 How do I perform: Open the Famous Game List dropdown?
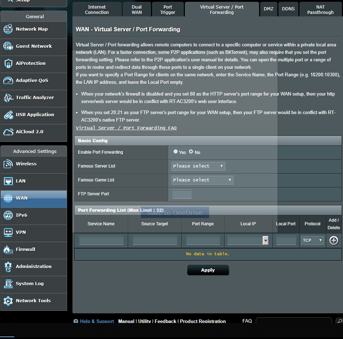(x=202, y=180)
